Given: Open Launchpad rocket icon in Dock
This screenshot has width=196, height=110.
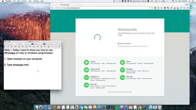Looking at the screenshot, I should click(x=41, y=107).
